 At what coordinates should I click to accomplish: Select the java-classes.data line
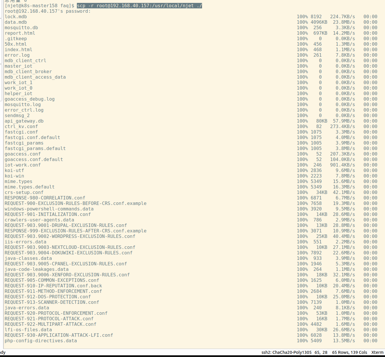point(28,258)
